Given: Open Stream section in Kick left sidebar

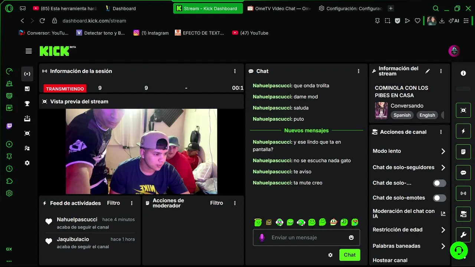Looking at the screenshot, I should click(x=27, y=74).
